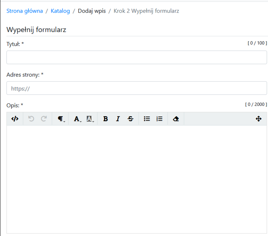
Task: Focus the Tytuł text field
Action: [x=137, y=57]
